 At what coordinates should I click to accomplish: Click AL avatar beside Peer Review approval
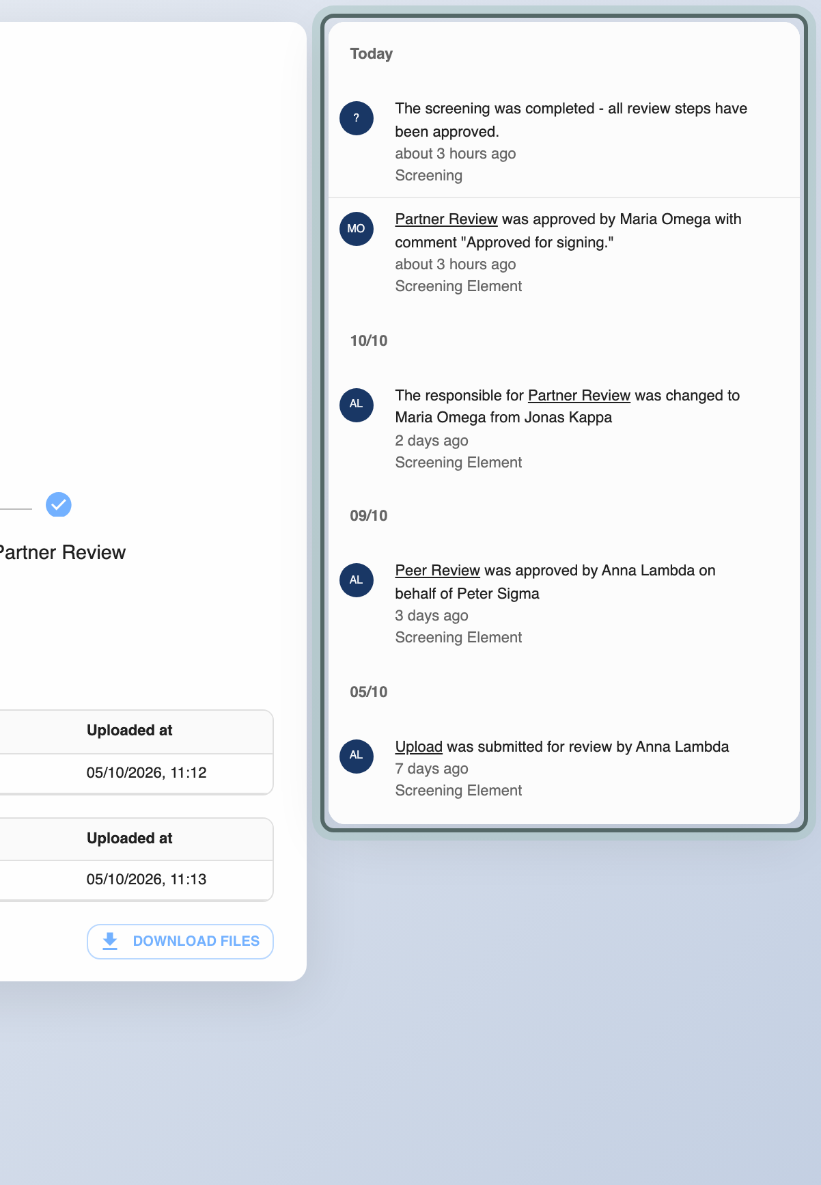coord(357,580)
